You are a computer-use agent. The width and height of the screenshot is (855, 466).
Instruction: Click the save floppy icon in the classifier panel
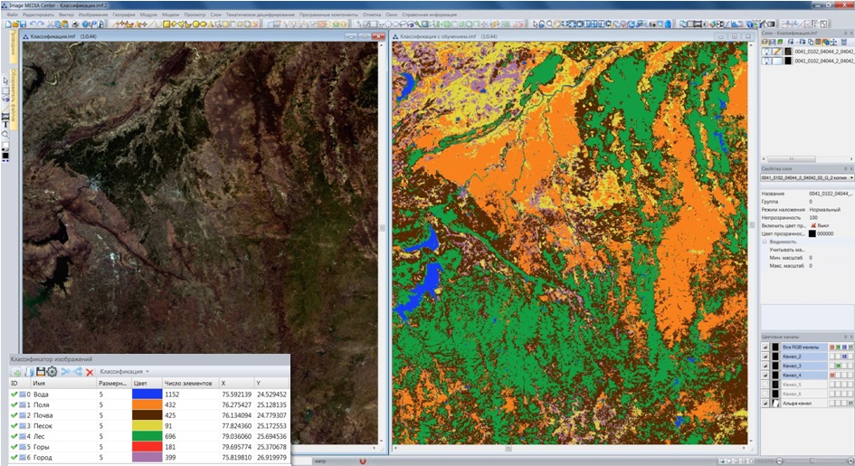(41, 372)
